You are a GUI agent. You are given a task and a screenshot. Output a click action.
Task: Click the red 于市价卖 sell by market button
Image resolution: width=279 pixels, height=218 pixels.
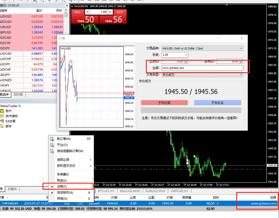[164, 103]
